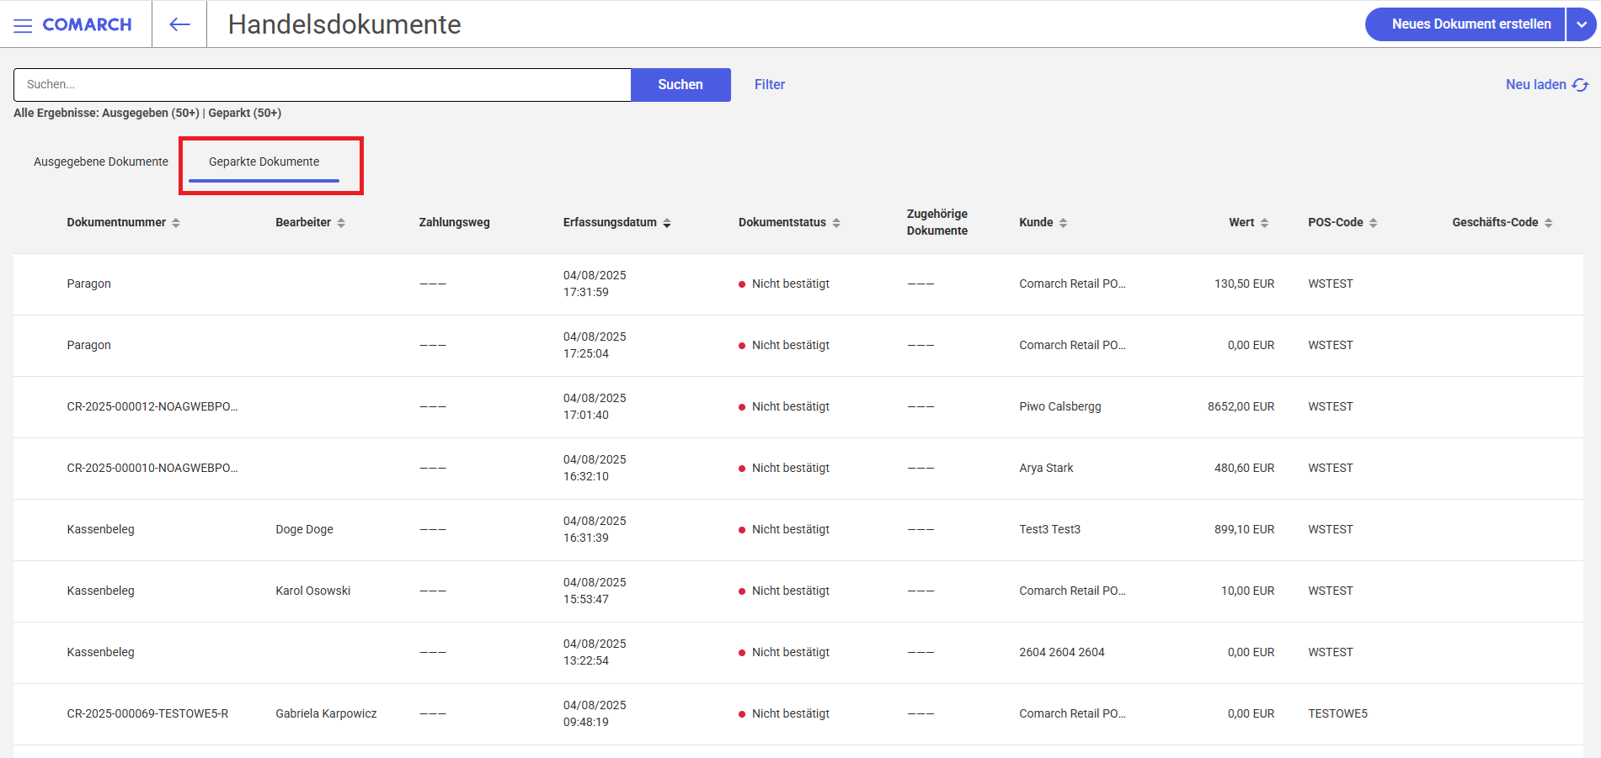Click value 480,60 EUR
The width and height of the screenshot is (1601, 758).
[x=1244, y=469]
